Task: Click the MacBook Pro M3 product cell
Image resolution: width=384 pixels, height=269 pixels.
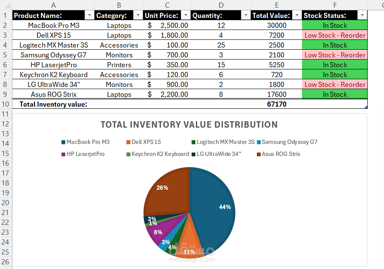Action: tap(53, 25)
